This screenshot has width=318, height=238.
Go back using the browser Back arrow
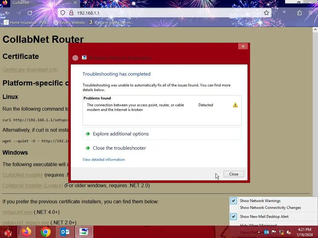(x=7, y=13)
